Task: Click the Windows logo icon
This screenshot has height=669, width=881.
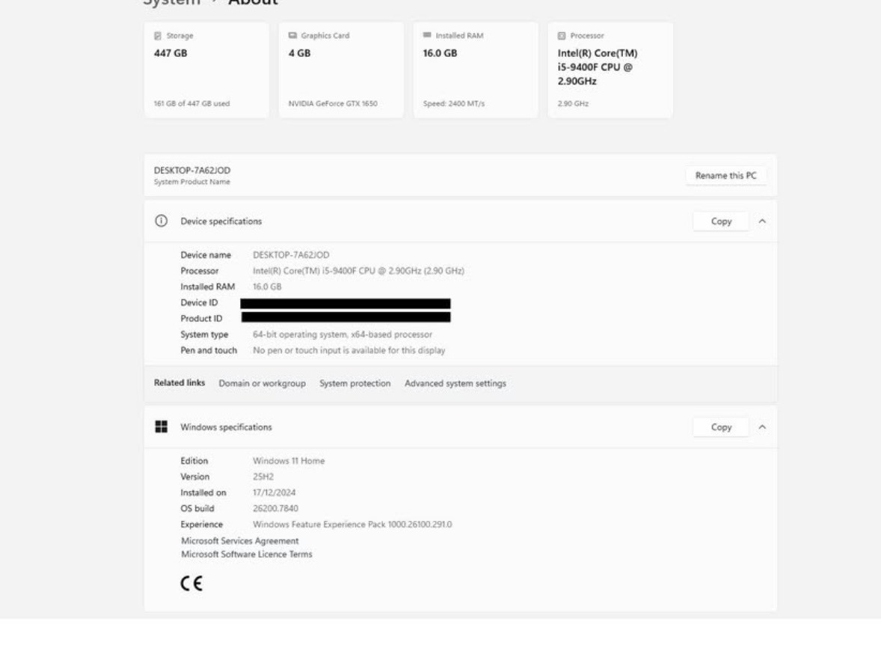Action: click(160, 427)
